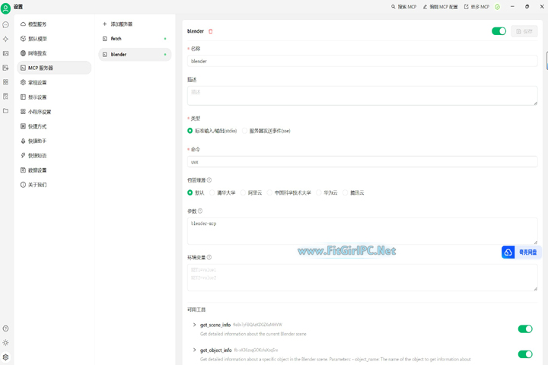Click the green MCP status icon in title bar
The height and width of the screenshot is (365, 548).
[497, 7]
